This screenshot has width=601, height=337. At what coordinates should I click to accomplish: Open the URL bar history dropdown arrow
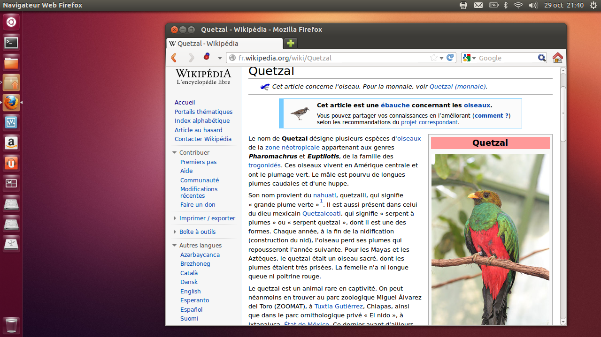coord(441,58)
